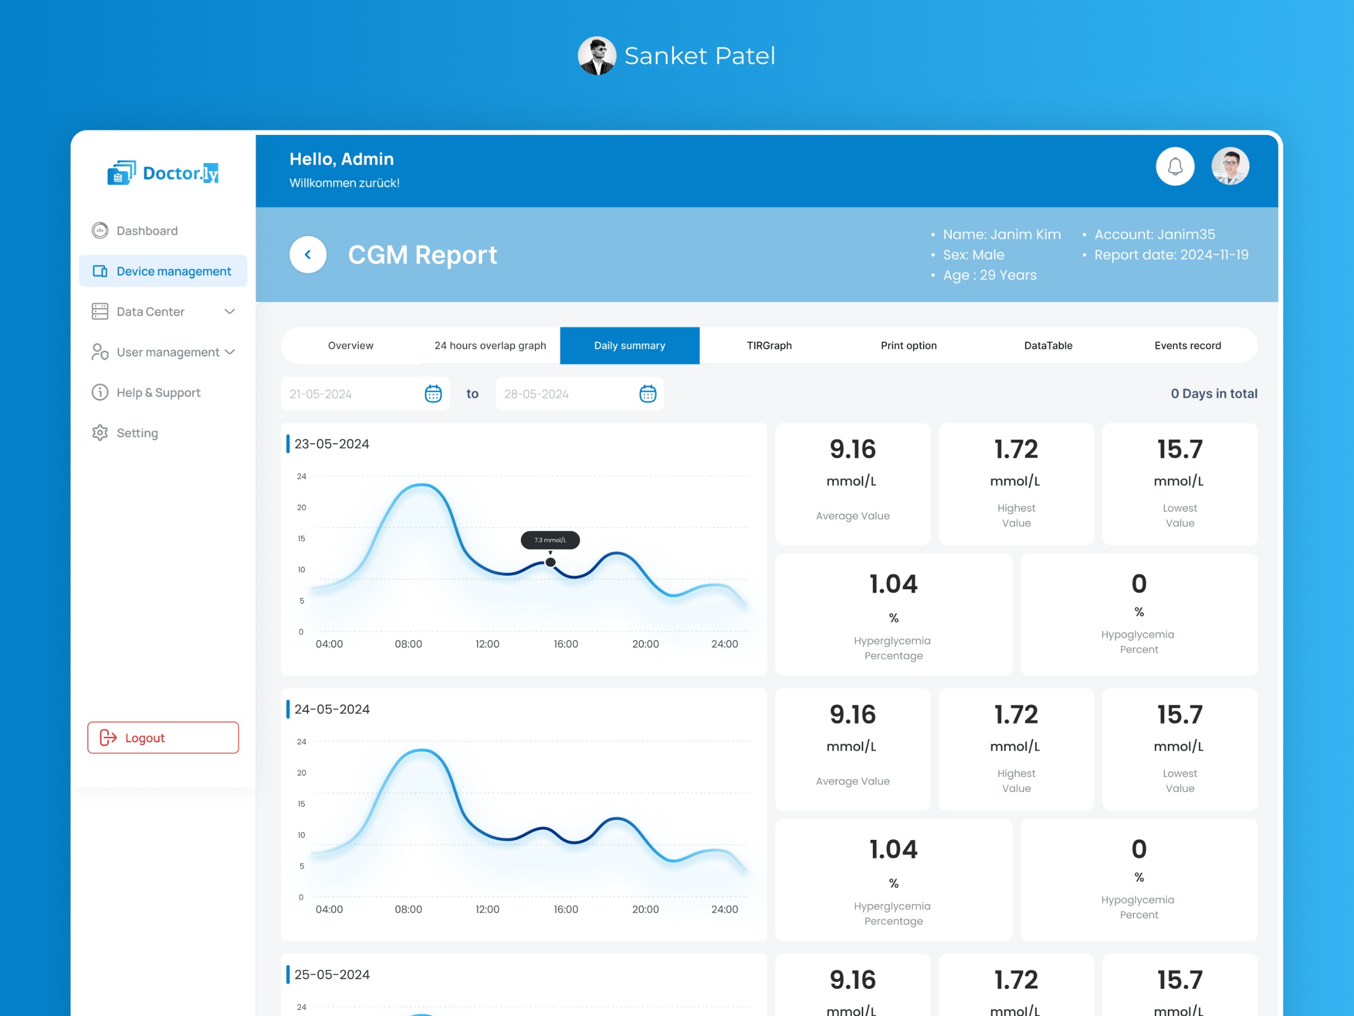
Task: Click the Report date: 2024-11-19 detail
Action: [x=1171, y=255]
